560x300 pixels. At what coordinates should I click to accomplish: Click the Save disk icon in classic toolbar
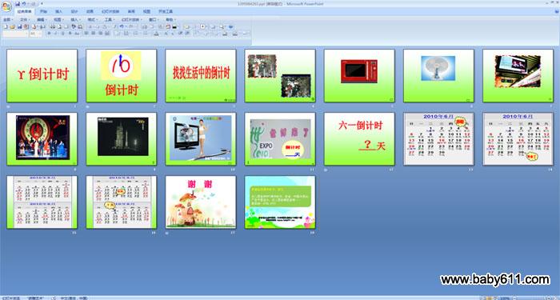point(20,26)
